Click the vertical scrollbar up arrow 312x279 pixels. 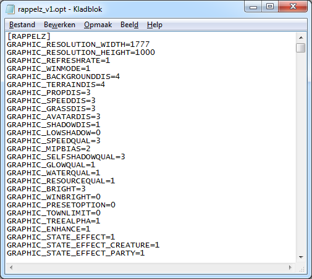point(301,38)
